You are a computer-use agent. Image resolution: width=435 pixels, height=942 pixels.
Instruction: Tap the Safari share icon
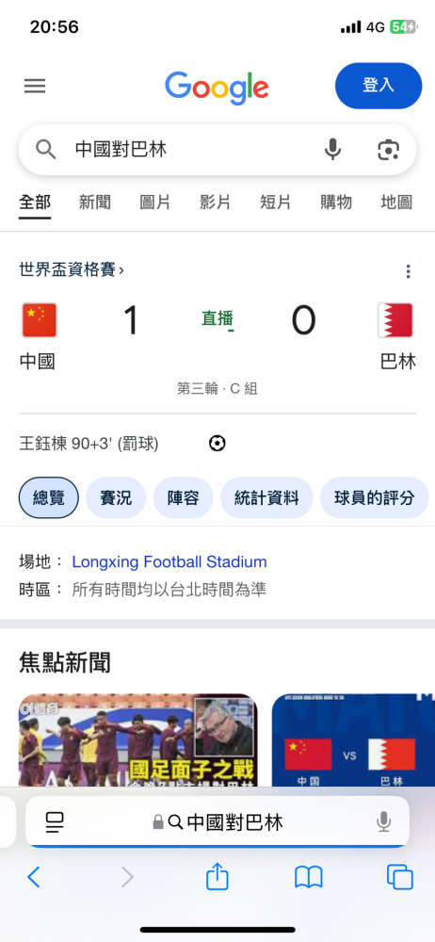217,877
